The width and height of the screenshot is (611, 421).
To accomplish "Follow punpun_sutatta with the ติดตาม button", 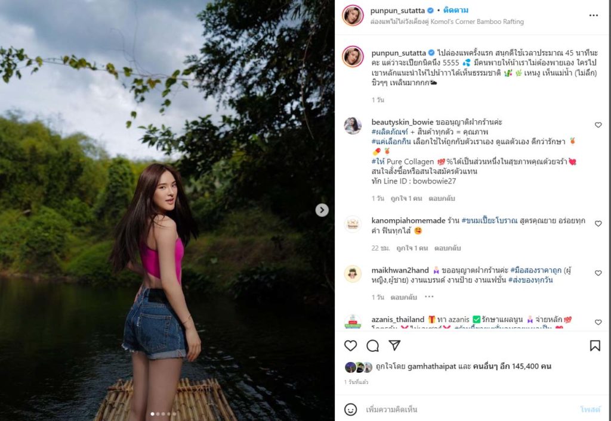I will (456, 11).
